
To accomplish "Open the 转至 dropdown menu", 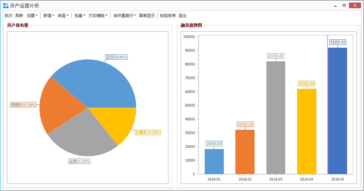I will pyautogui.click(x=63, y=15).
